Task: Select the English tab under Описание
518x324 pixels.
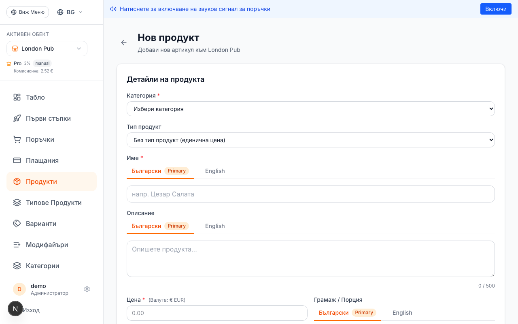Action: pos(215,226)
